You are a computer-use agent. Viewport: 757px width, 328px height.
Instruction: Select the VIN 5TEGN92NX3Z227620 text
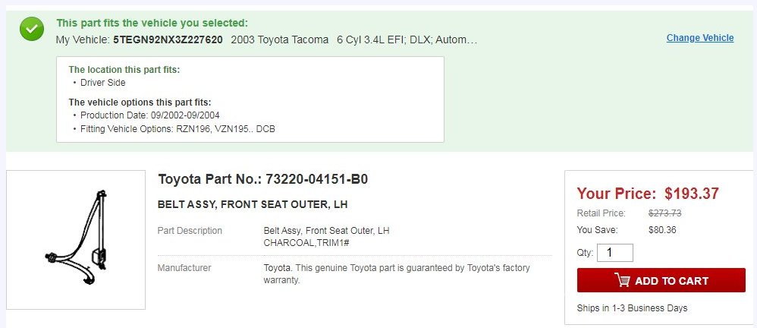pos(168,39)
